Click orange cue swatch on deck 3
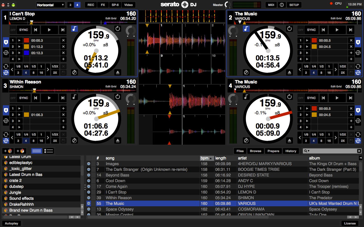This screenshot has height=227, width=364. [26, 115]
